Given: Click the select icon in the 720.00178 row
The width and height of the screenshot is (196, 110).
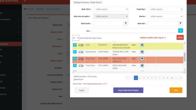Looking at the screenshot, I should pyautogui.click(x=75, y=45).
